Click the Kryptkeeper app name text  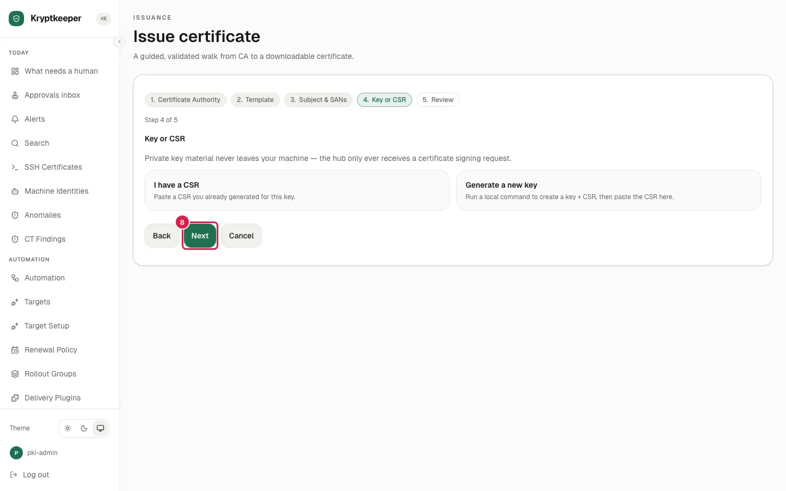(x=56, y=19)
